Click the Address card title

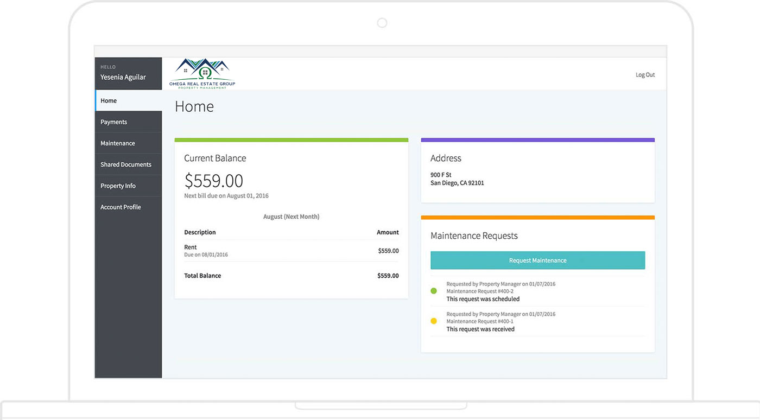pos(446,158)
